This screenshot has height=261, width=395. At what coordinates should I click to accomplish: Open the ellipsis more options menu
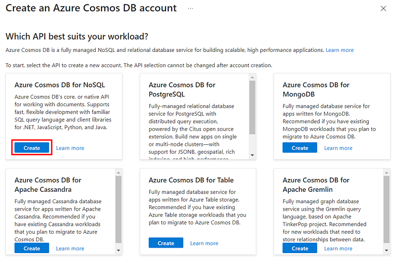click(191, 8)
